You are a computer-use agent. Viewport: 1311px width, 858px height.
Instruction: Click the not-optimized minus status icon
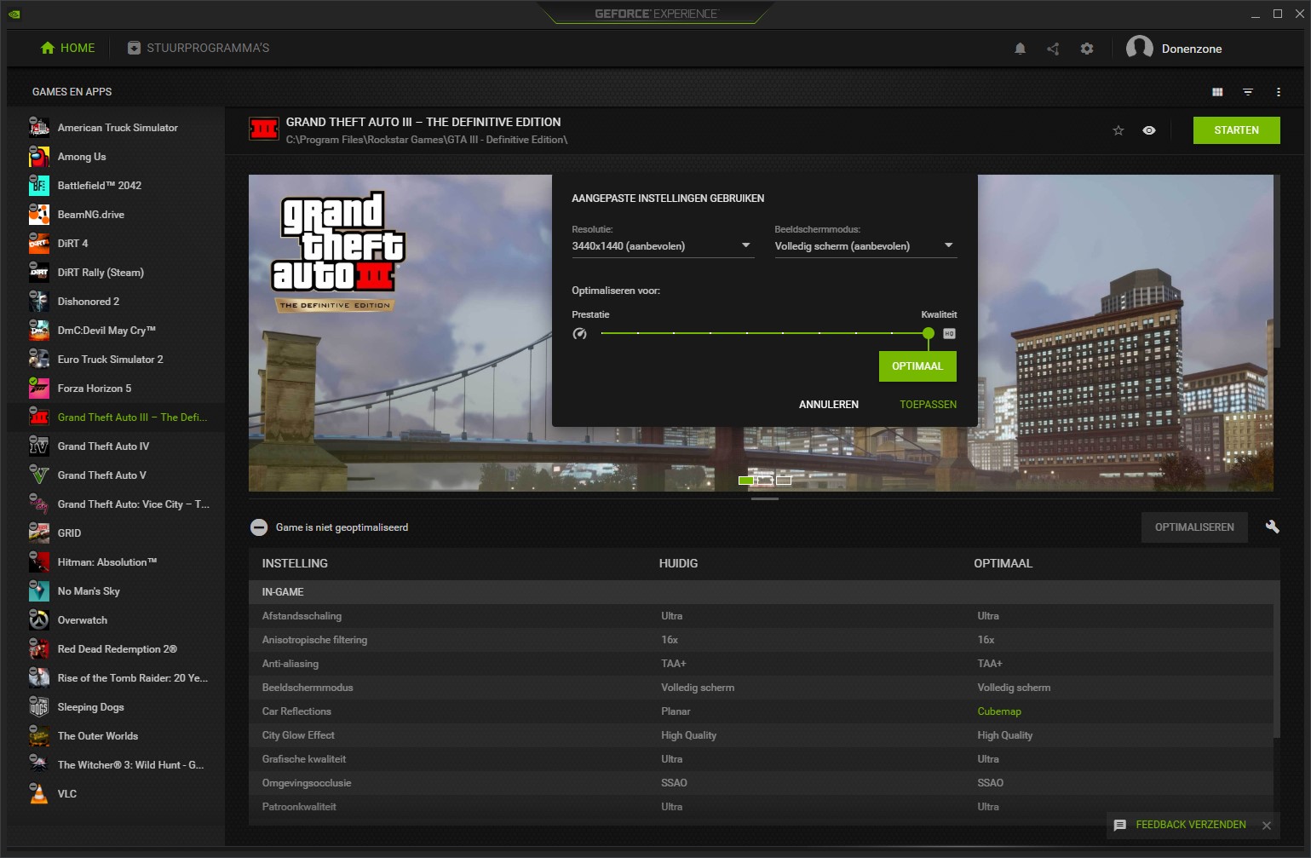point(259,527)
